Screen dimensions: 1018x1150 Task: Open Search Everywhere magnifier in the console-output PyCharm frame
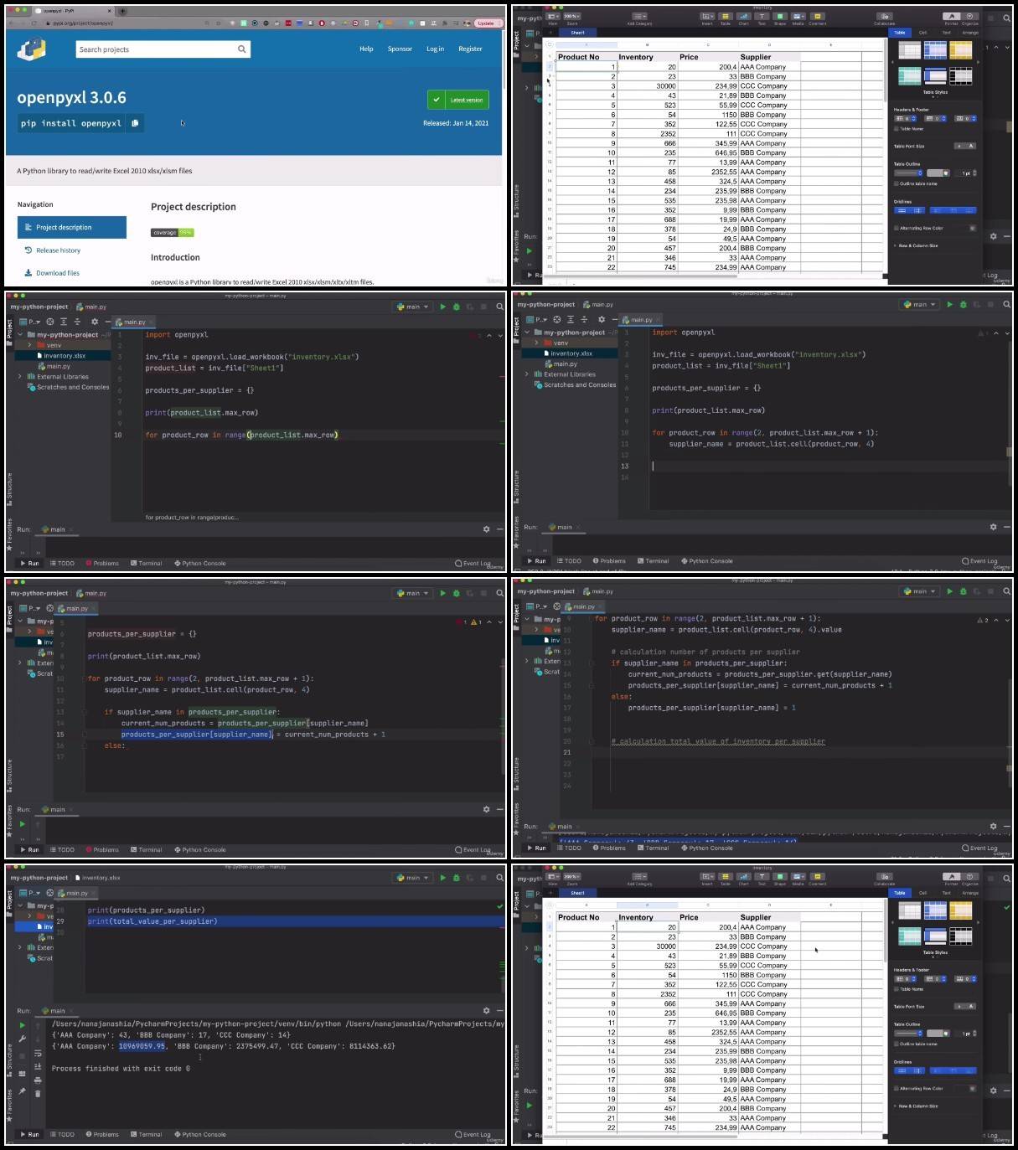coord(500,878)
